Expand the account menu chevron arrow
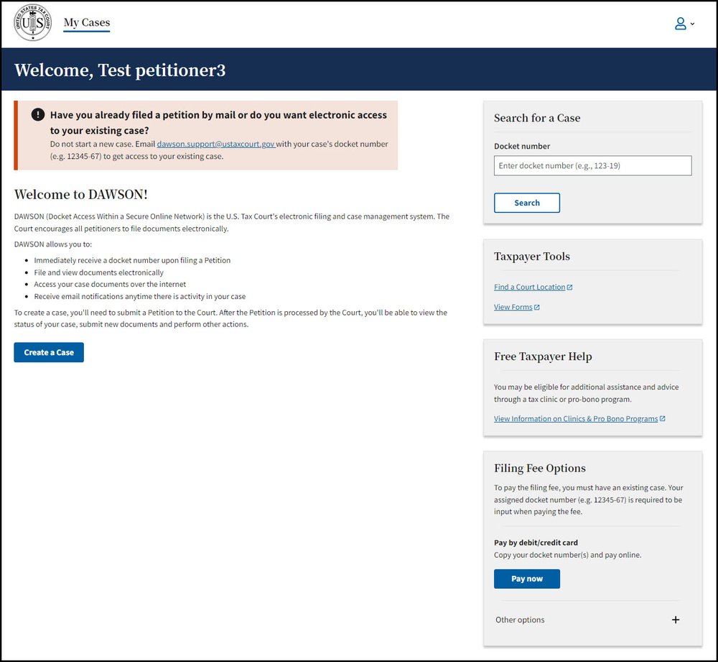 click(x=693, y=24)
